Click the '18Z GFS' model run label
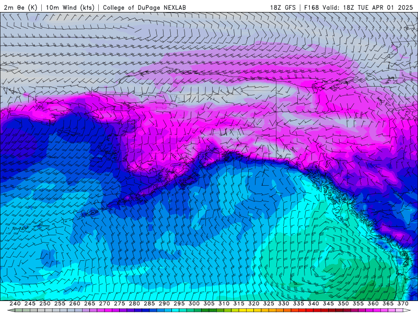This screenshot has height=313, width=418. tap(283, 7)
